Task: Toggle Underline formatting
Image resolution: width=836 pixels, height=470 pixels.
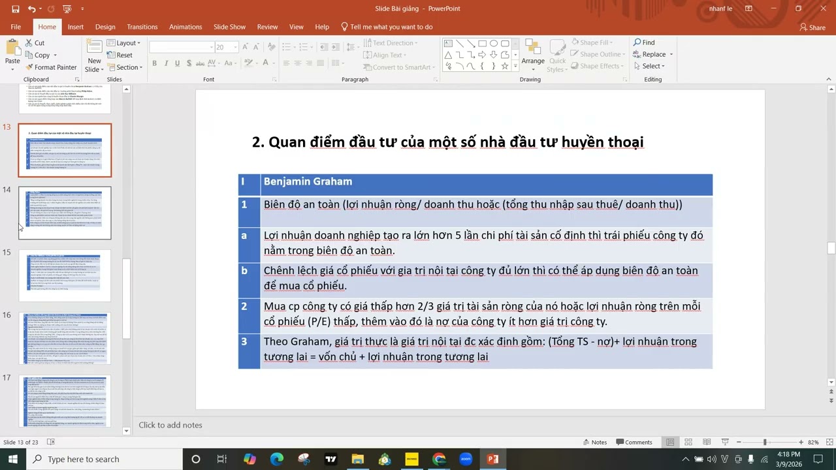Action: tap(177, 63)
